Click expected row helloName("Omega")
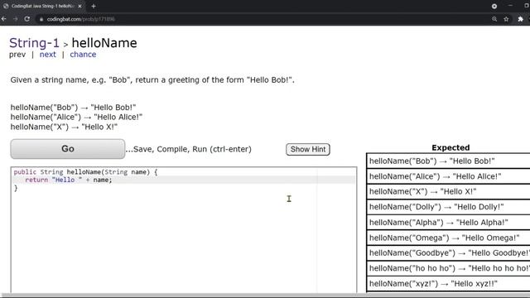This screenshot has width=530, height=298. coord(448,238)
